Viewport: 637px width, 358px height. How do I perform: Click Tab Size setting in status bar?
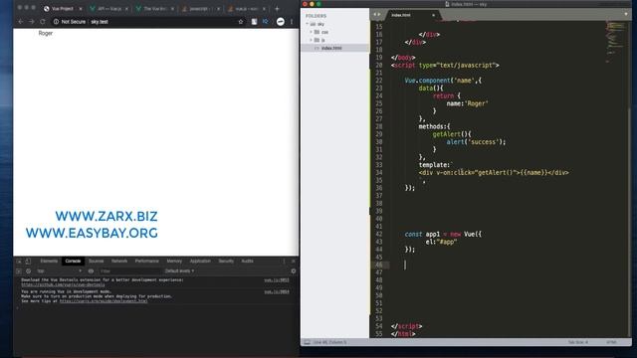[x=577, y=342]
